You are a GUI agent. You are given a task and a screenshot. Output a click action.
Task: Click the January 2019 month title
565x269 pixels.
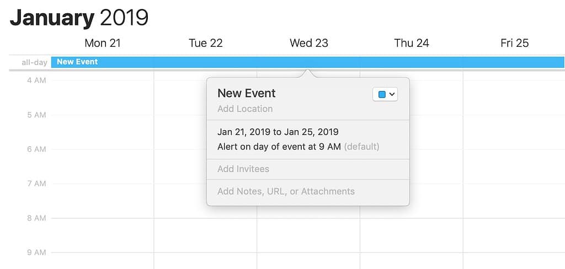tap(79, 18)
